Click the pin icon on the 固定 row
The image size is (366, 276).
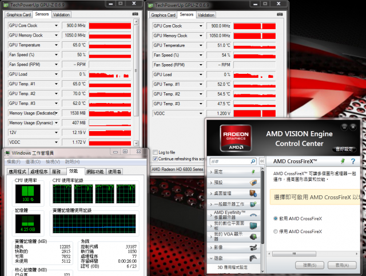(253, 172)
